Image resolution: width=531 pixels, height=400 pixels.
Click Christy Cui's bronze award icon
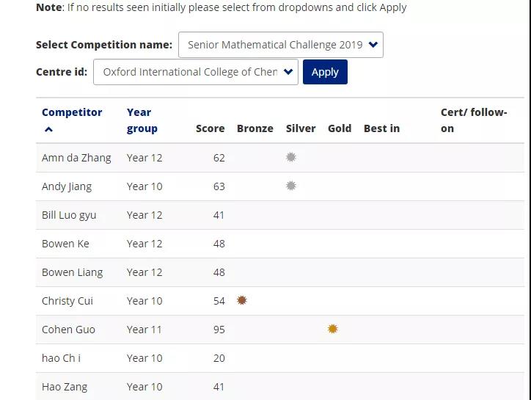point(242,300)
